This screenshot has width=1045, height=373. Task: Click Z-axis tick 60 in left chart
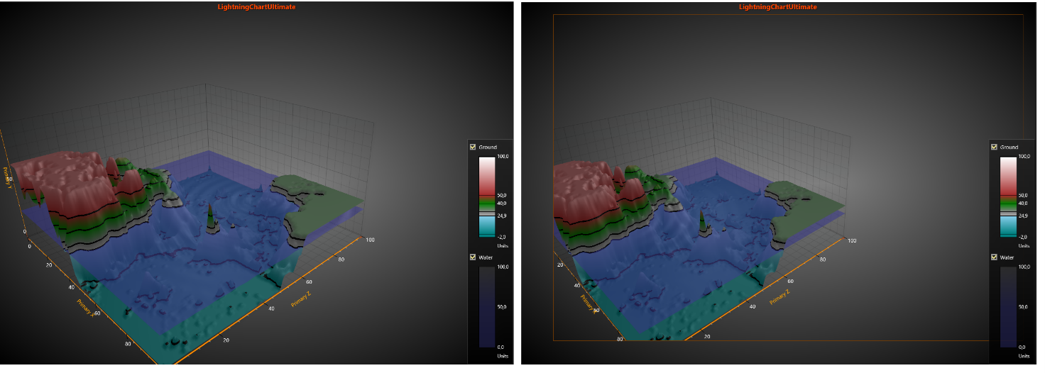point(309,280)
